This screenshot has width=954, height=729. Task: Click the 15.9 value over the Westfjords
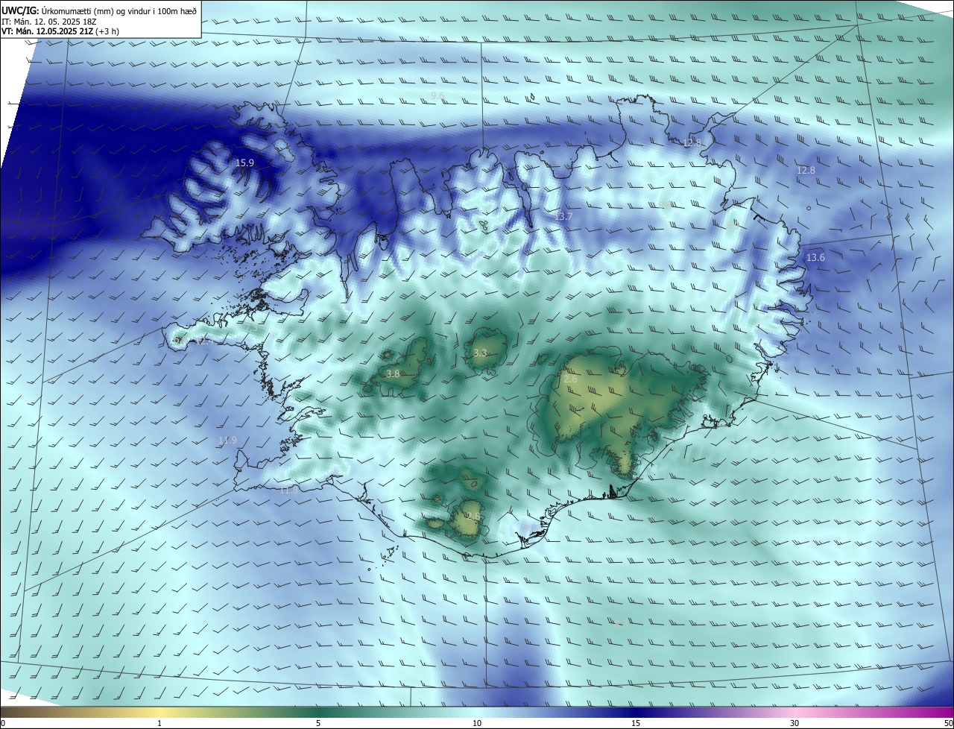click(x=244, y=162)
